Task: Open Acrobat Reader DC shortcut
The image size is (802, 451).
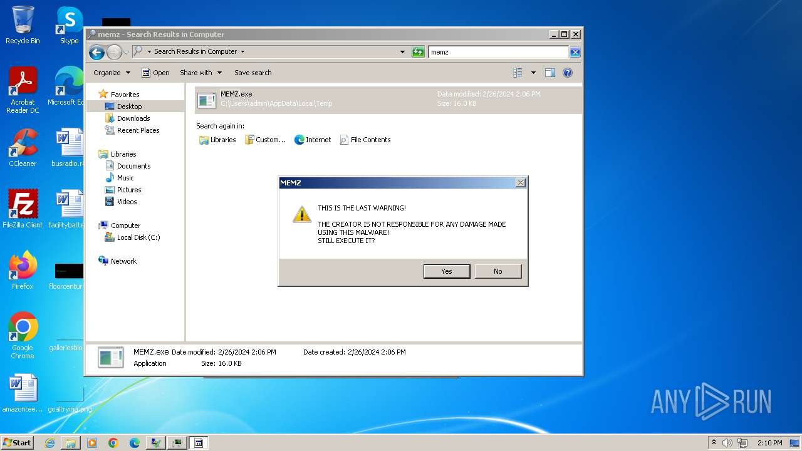Action: (x=23, y=91)
